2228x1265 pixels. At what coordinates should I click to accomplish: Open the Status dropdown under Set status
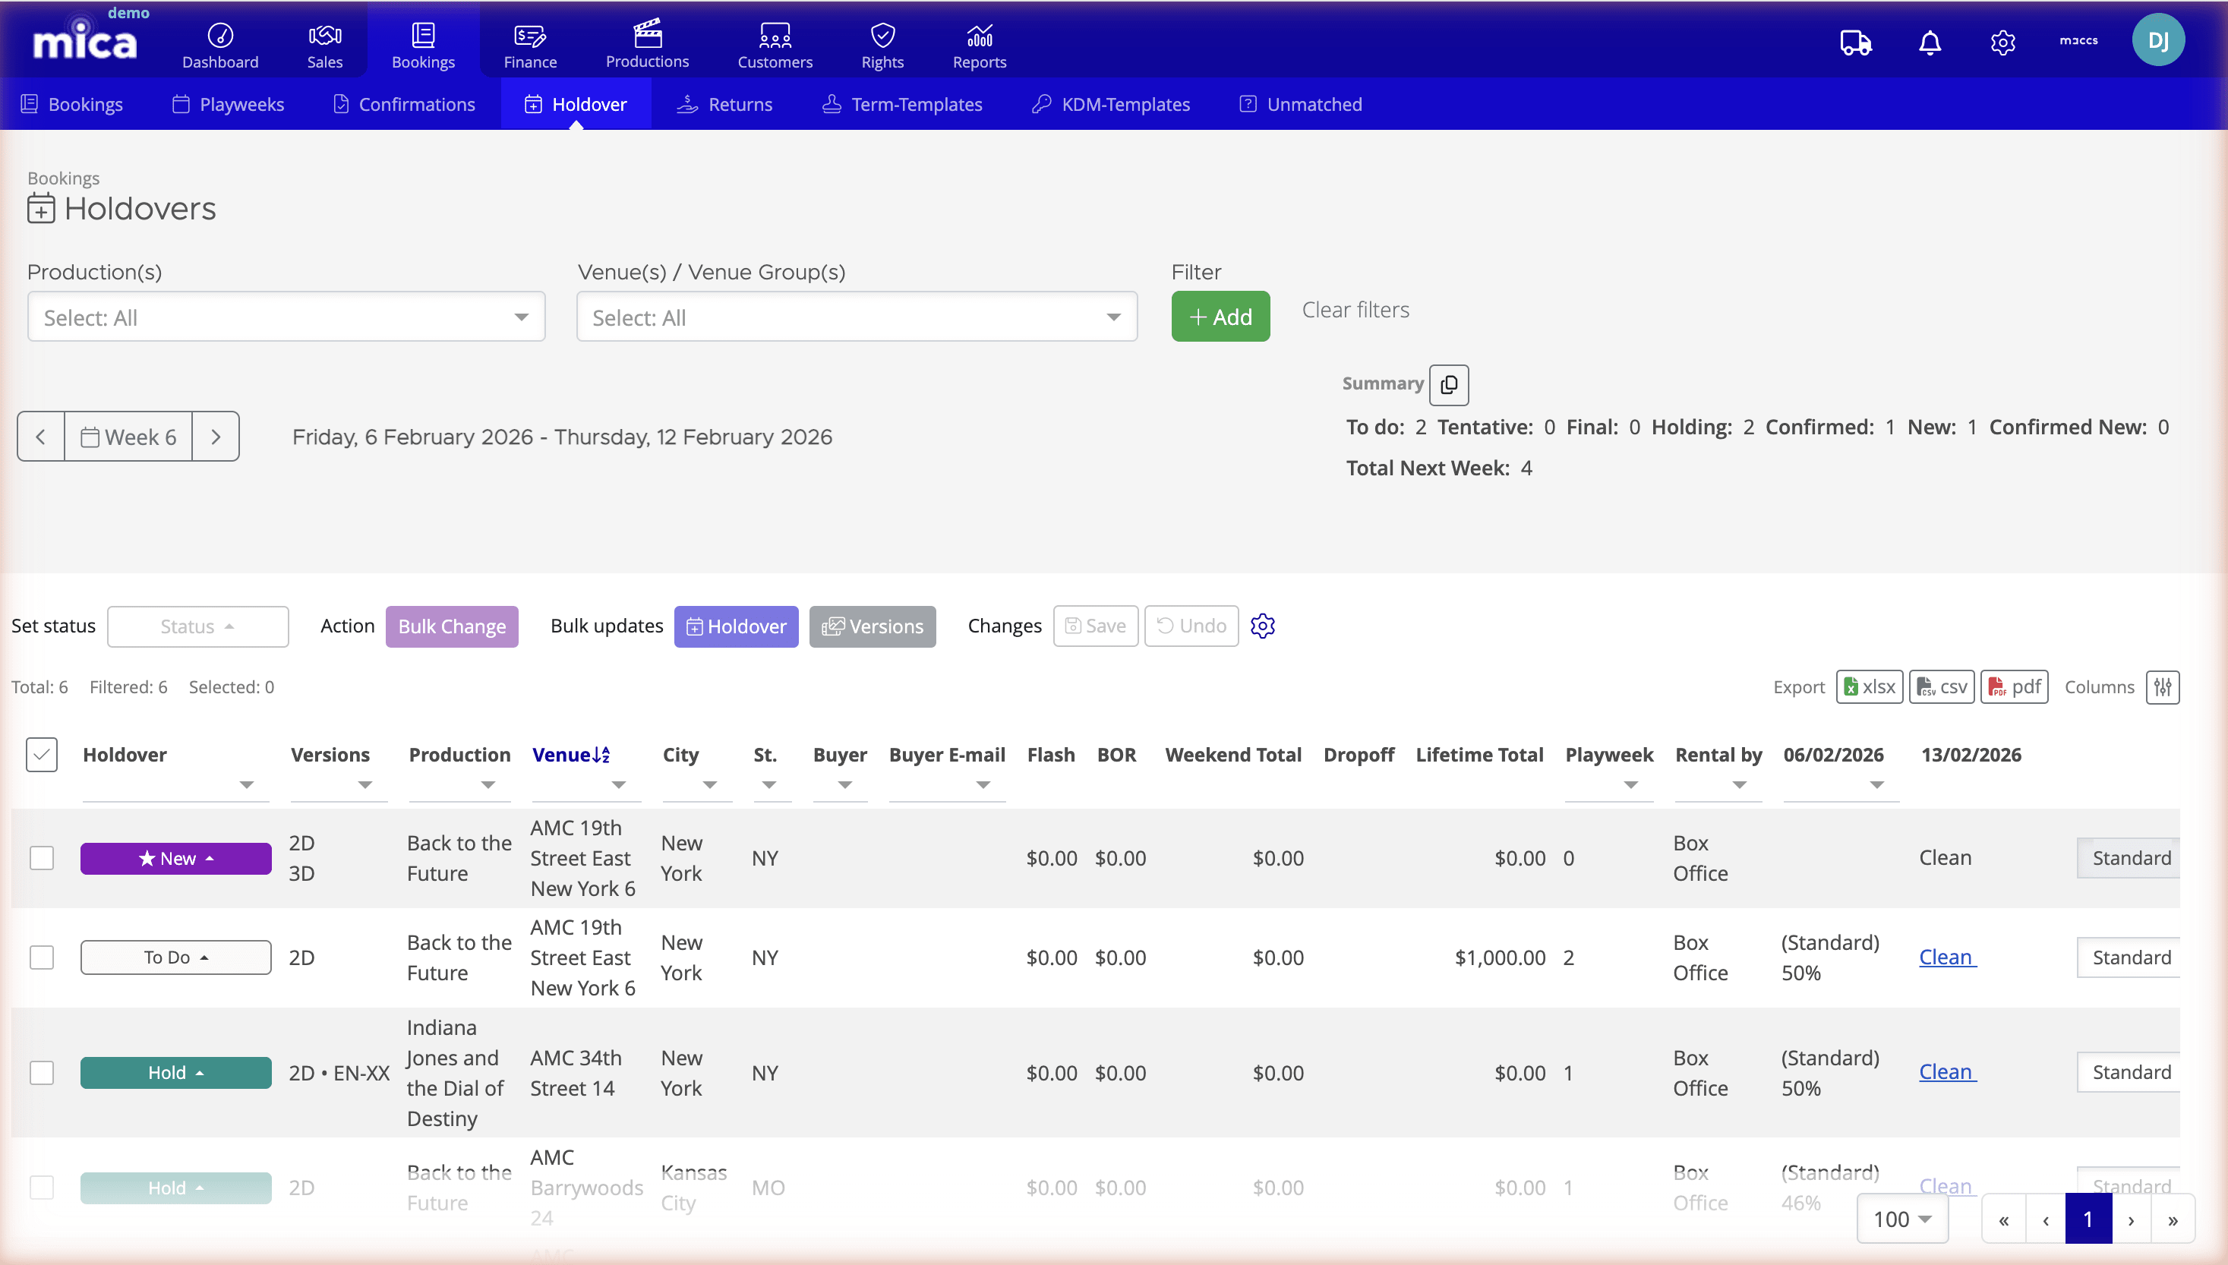[x=198, y=626]
